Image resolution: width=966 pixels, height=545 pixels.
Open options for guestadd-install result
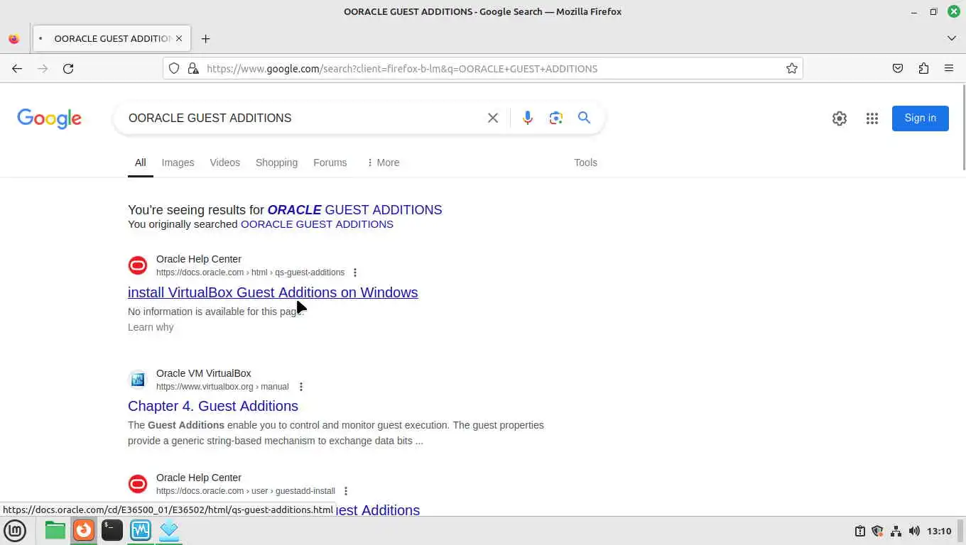tap(346, 491)
